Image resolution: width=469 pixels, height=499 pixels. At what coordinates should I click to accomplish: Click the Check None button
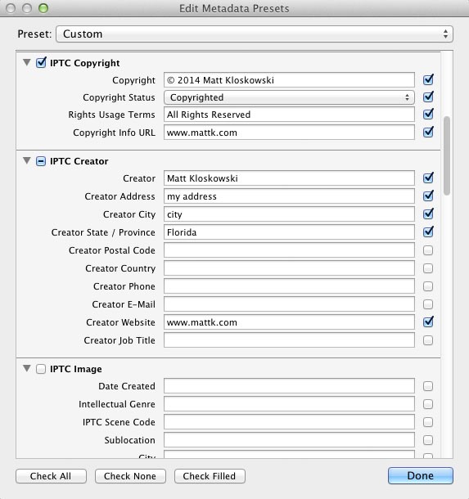[130, 476]
